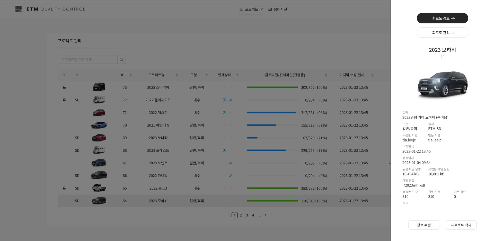
Task: Click the project name search input field
Action: [88, 60]
